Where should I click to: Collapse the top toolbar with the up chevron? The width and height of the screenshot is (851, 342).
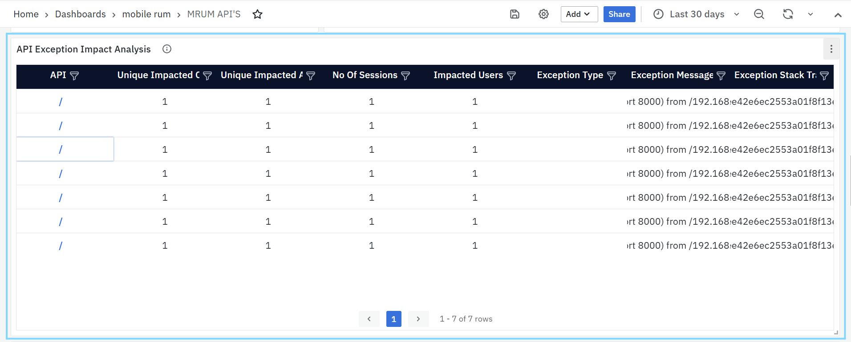pyautogui.click(x=838, y=15)
